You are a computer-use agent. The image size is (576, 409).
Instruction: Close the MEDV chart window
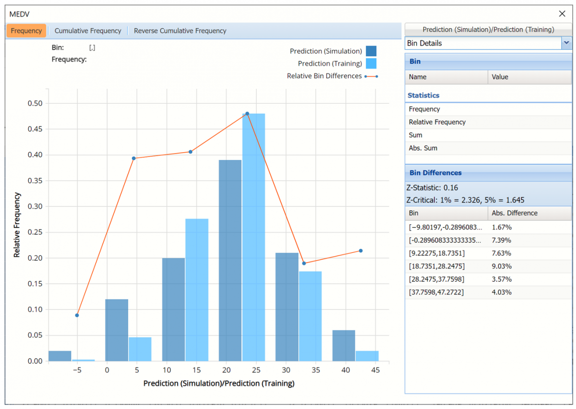(x=562, y=14)
